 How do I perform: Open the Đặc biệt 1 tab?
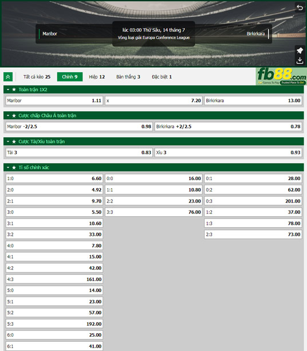[x=162, y=77]
